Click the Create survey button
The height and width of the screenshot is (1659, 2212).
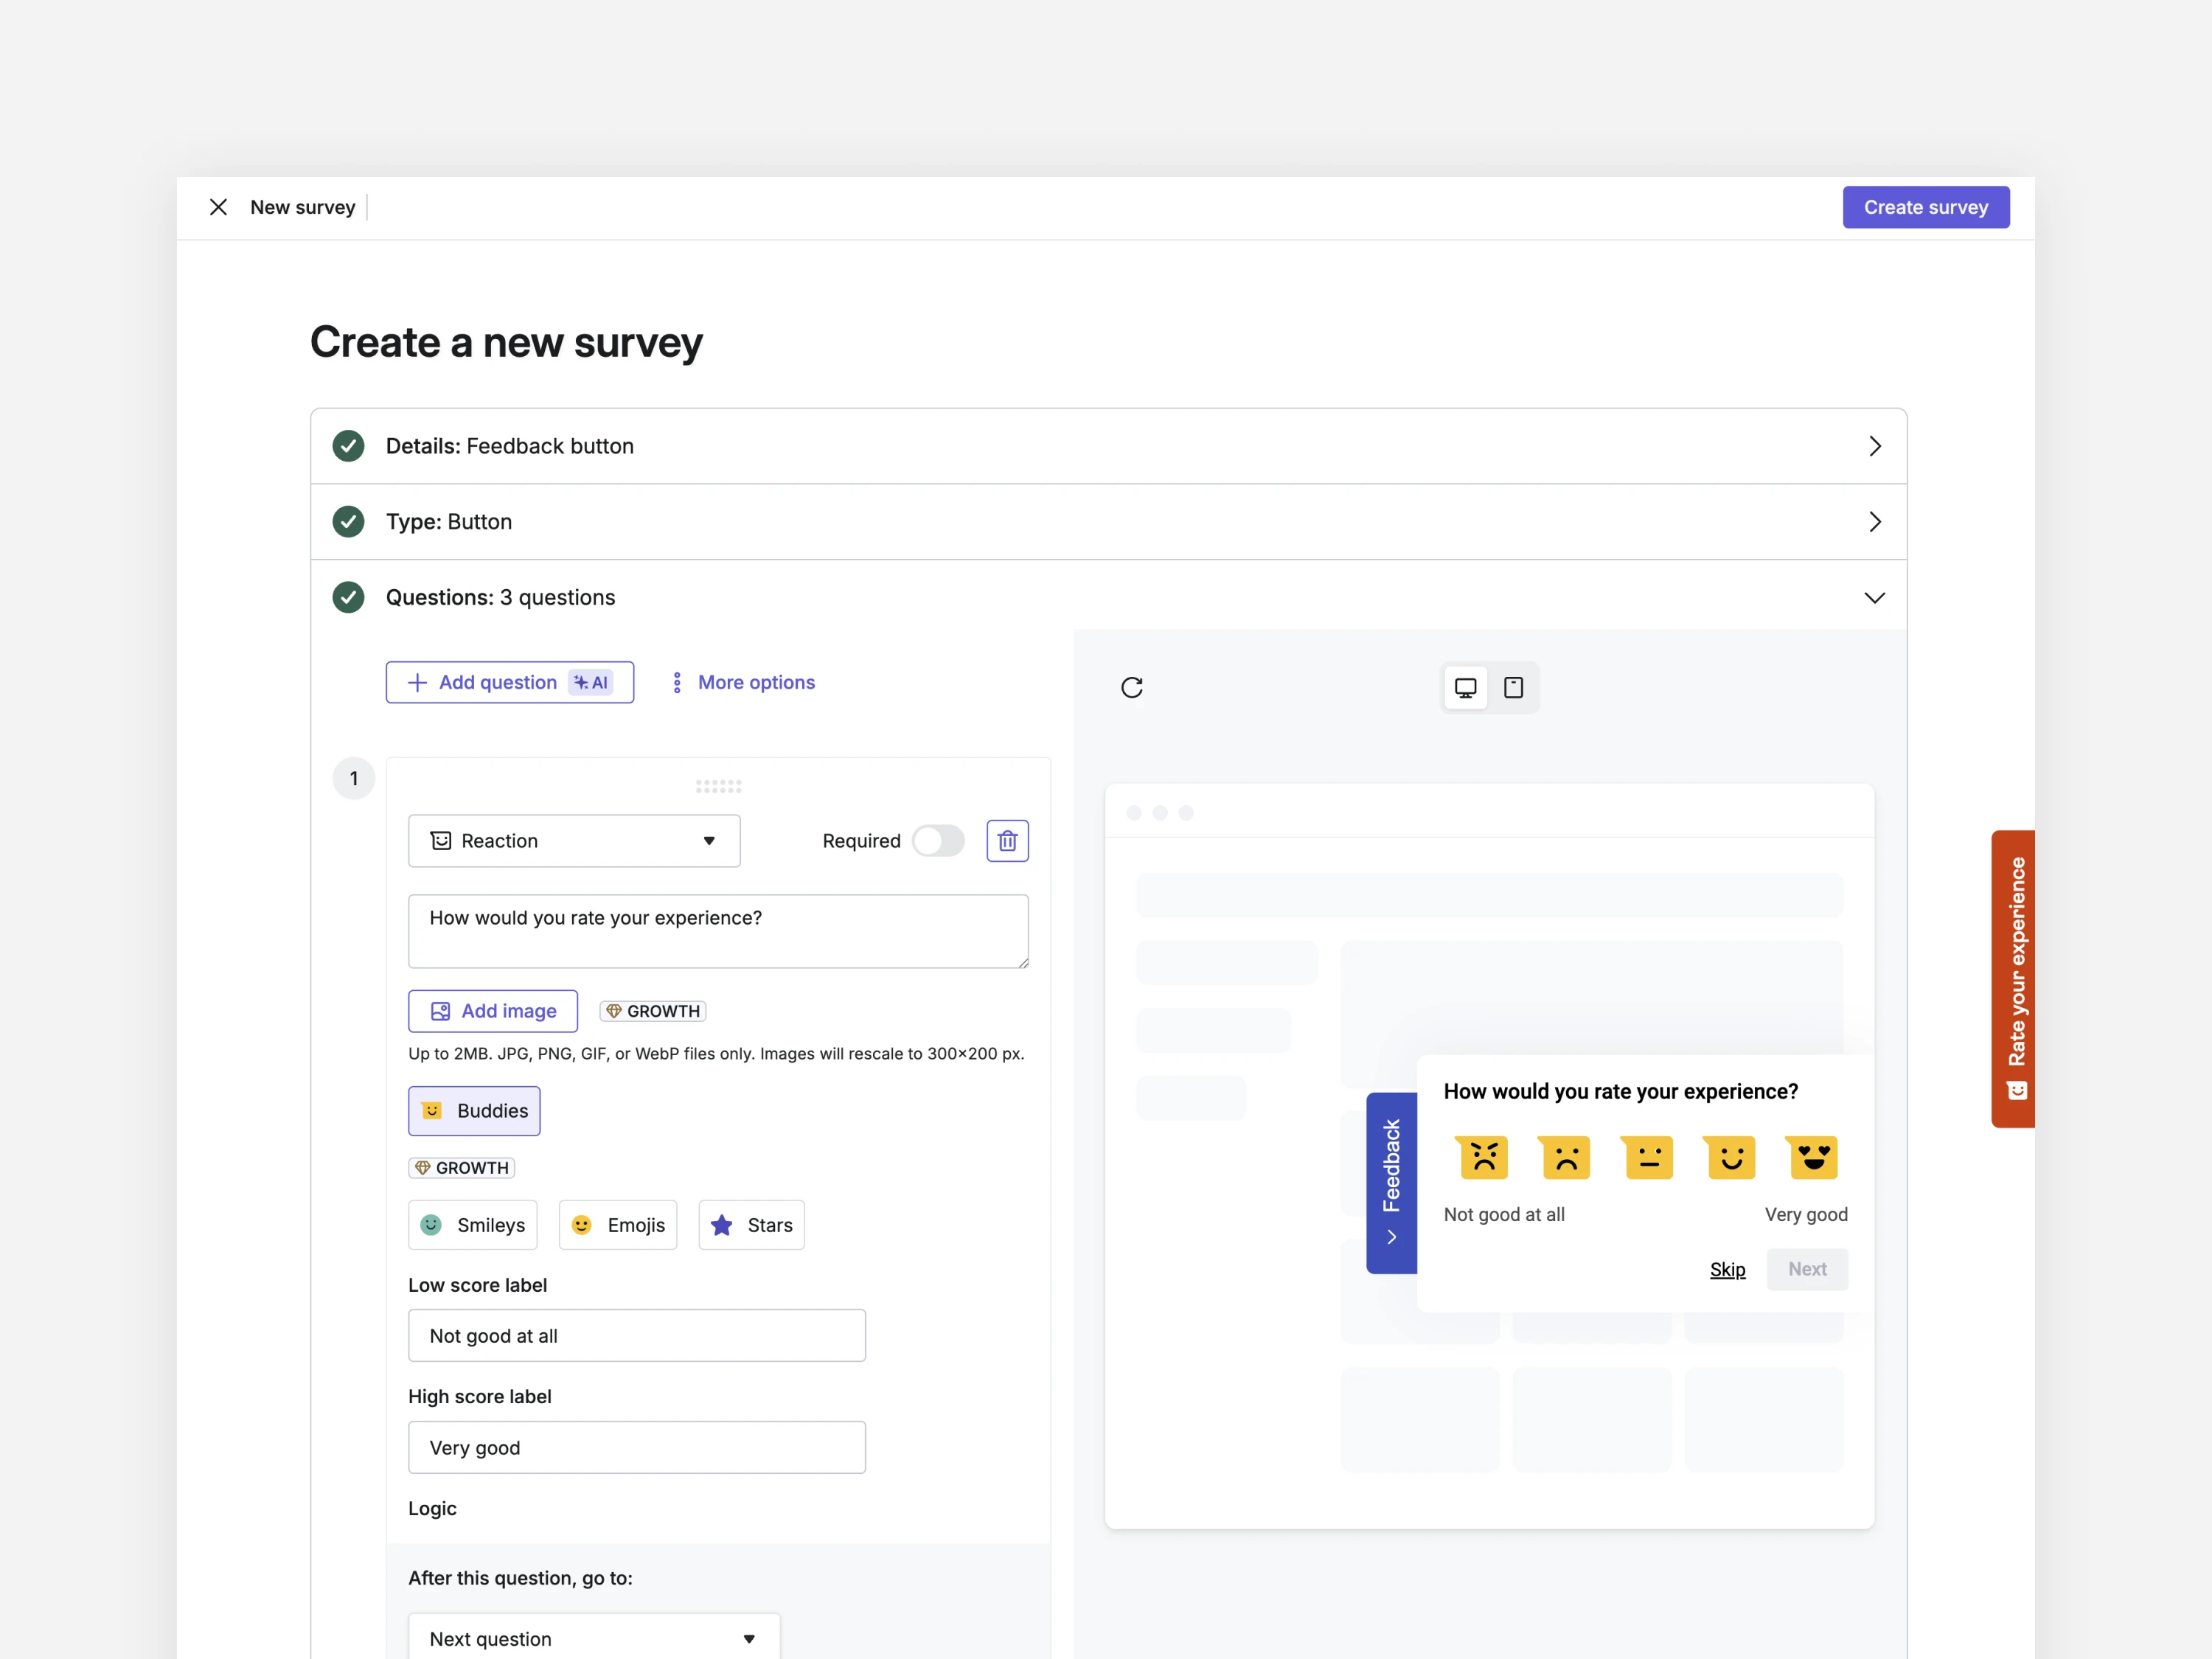[1925, 207]
